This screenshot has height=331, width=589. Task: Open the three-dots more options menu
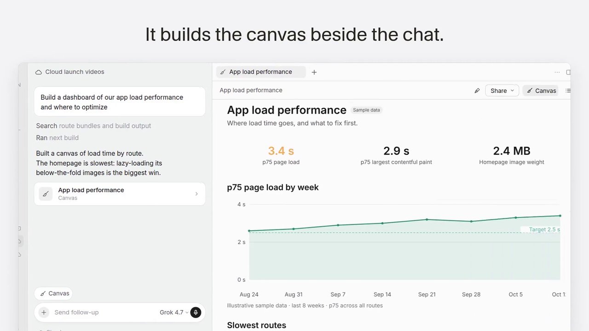(x=557, y=72)
